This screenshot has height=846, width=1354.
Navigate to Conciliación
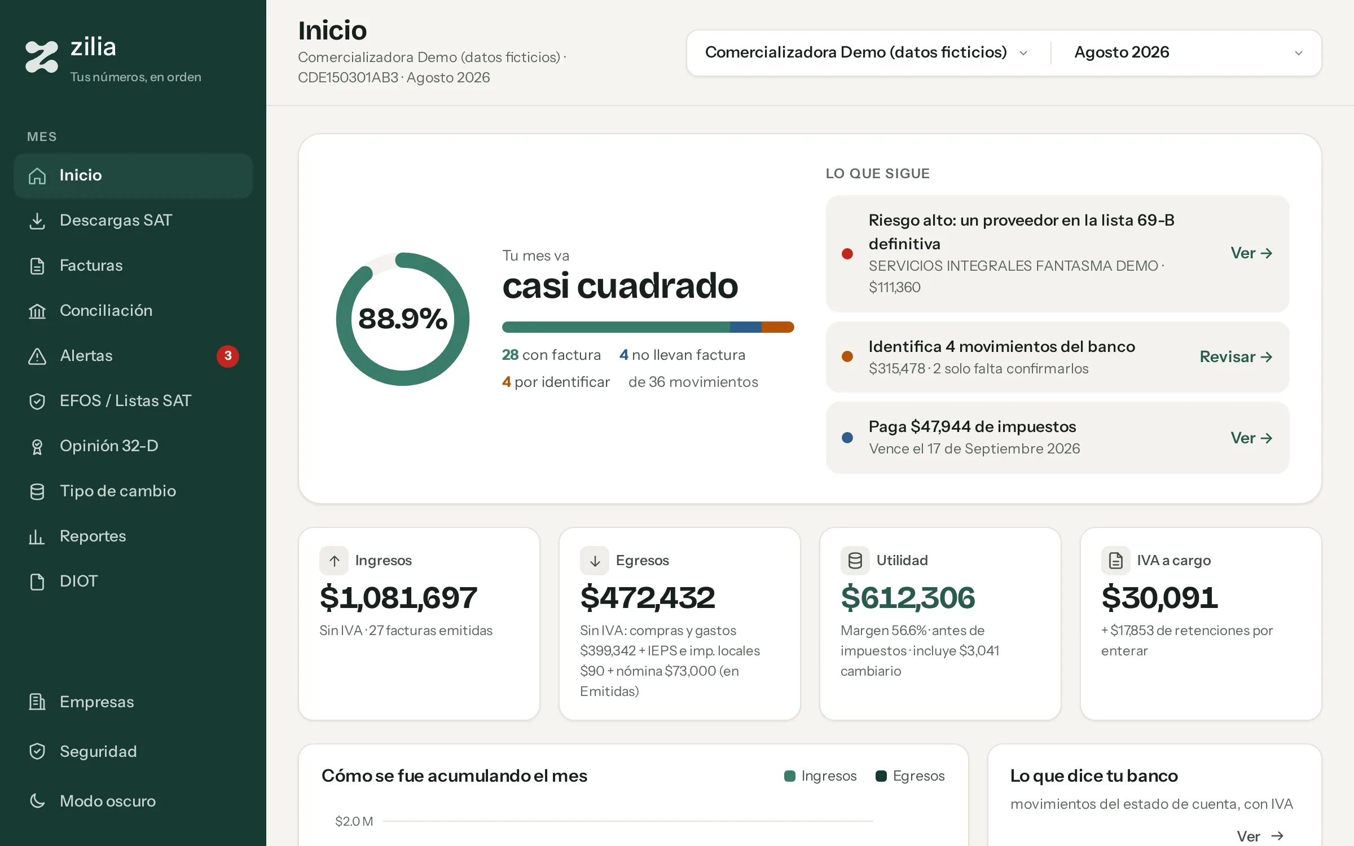coord(133,311)
